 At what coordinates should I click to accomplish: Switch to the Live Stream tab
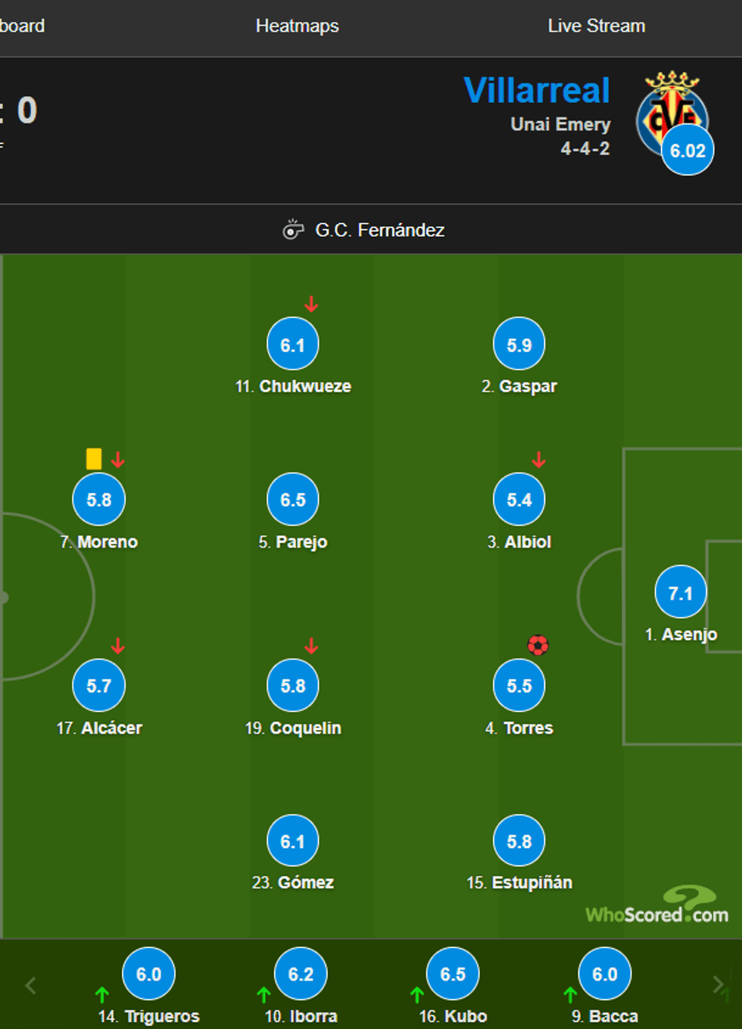click(x=596, y=26)
